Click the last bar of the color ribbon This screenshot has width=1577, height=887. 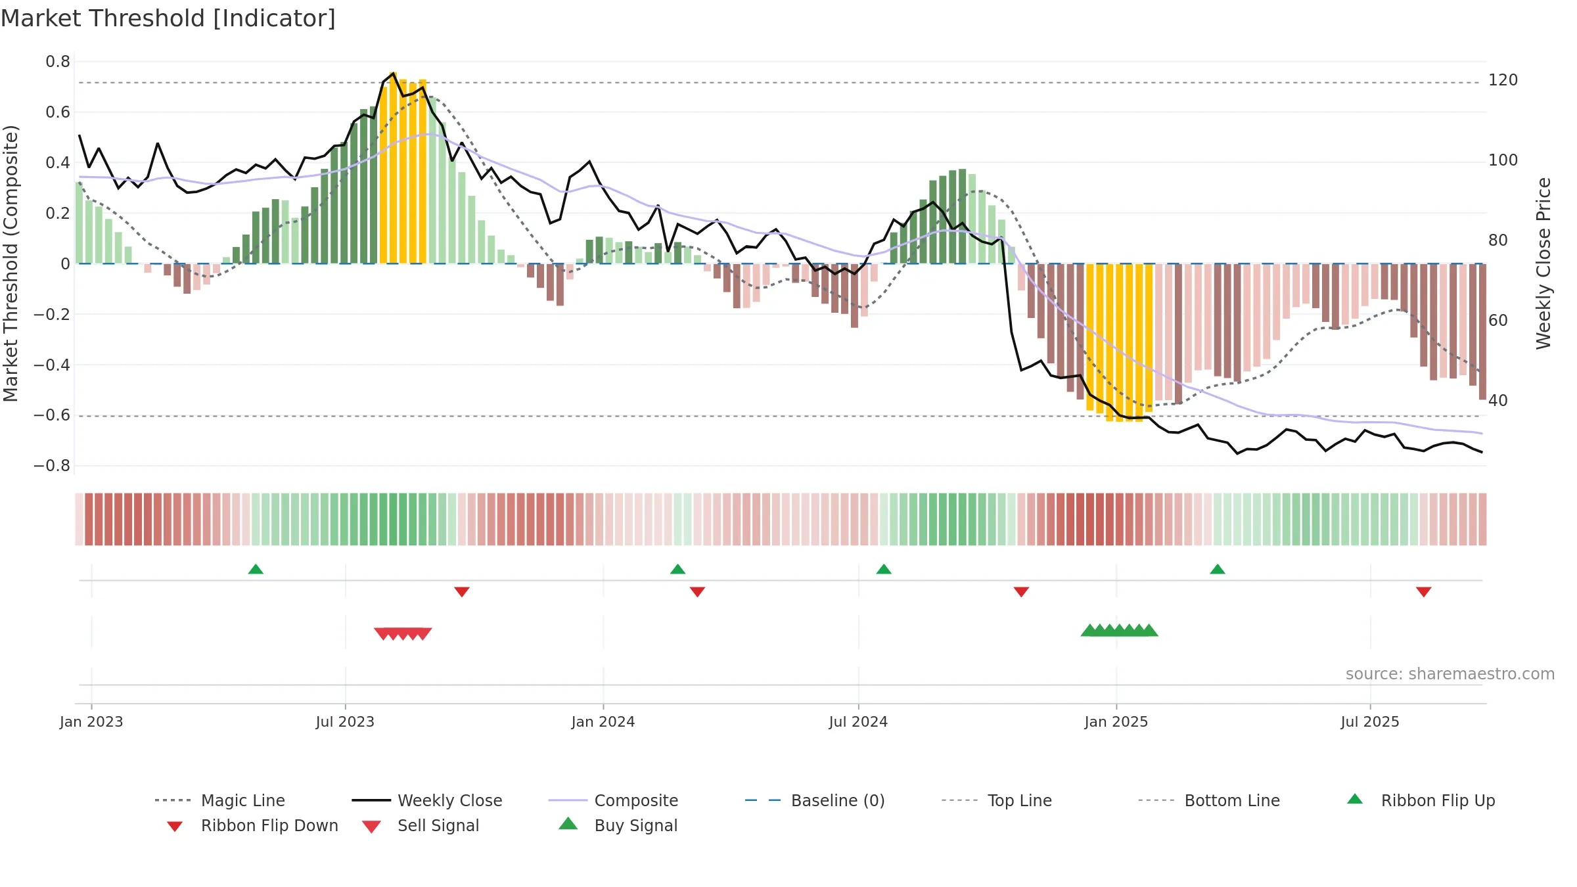coord(1482,519)
